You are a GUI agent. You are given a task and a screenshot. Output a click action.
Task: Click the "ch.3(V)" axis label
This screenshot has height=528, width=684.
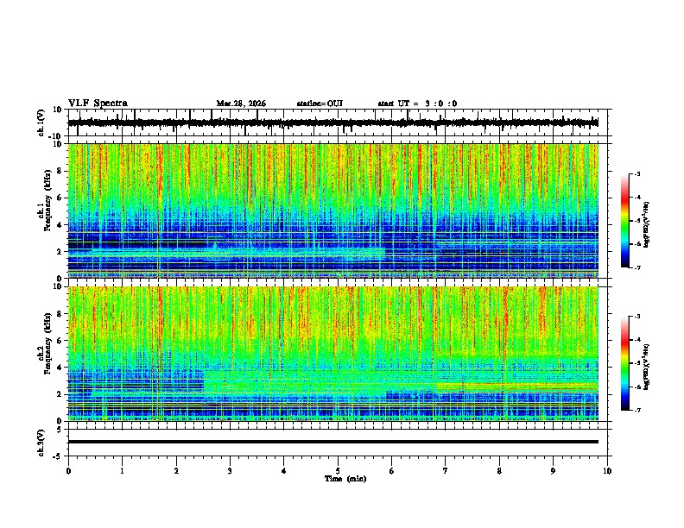pyautogui.click(x=41, y=443)
